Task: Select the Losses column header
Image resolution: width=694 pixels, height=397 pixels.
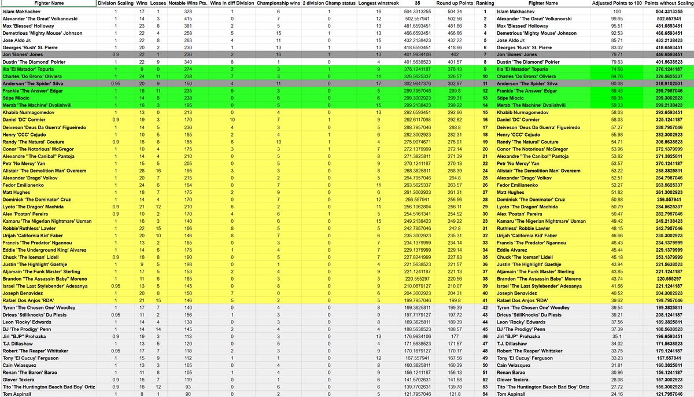Action: click(x=158, y=3)
